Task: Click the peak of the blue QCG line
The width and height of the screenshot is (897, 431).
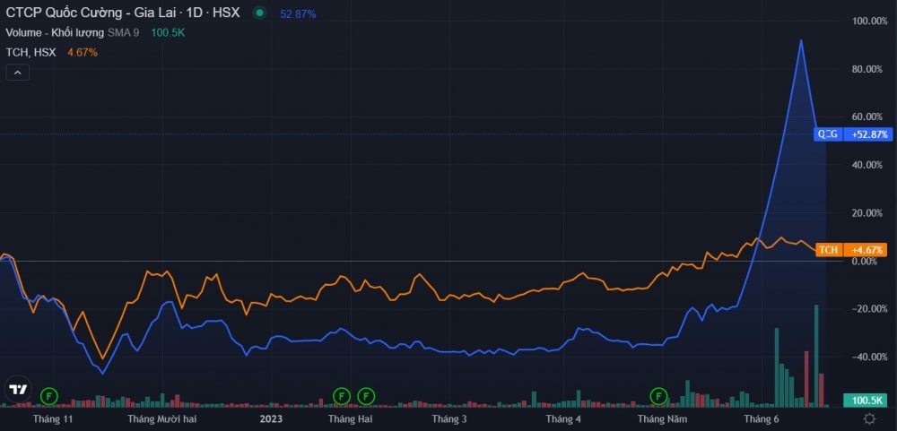Action: pyautogui.click(x=801, y=40)
